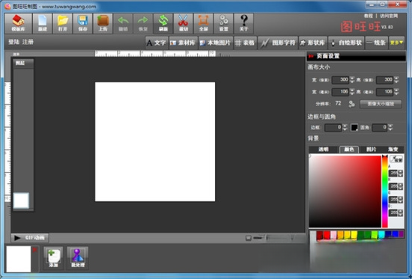Open 图形字符 graphic characters
Screen dimensions: 412x279
point(278,43)
